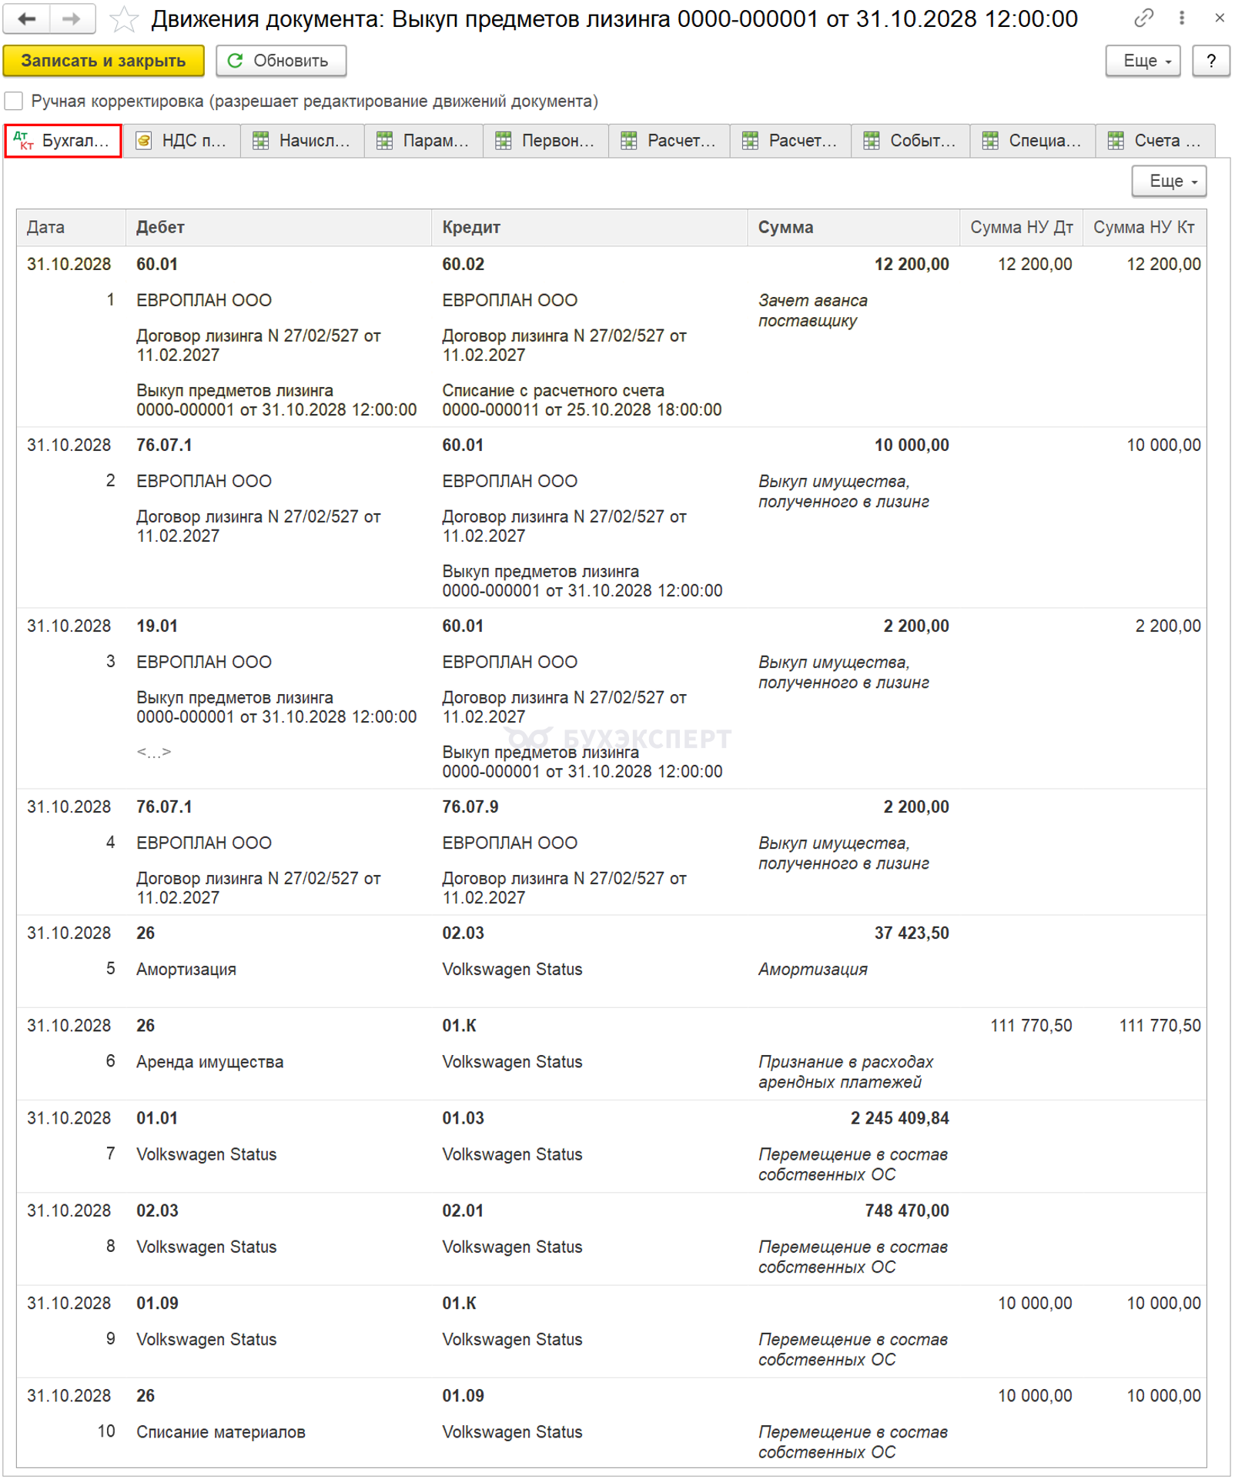
Task: Click the Записать и закрыть button
Action: tap(103, 61)
